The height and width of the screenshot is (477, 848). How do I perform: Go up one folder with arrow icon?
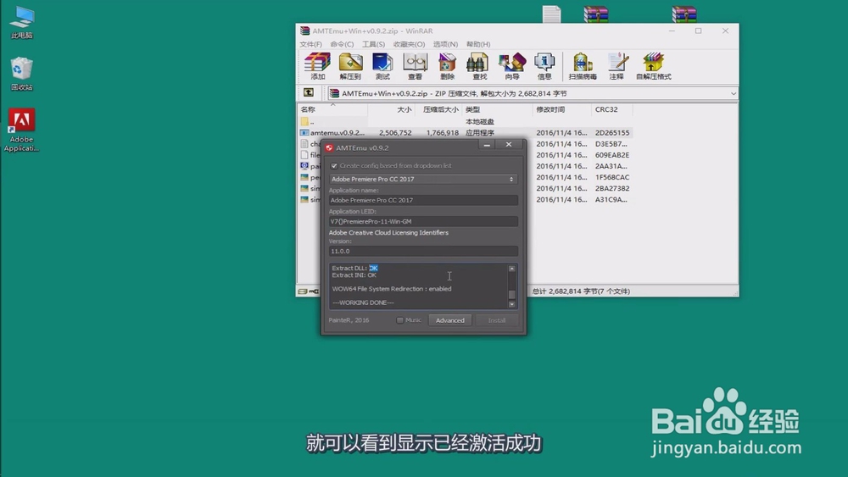[x=309, y=93]
